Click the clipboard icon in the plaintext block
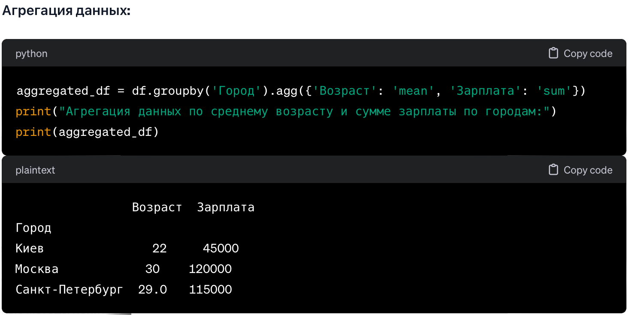 pos(553,170)
